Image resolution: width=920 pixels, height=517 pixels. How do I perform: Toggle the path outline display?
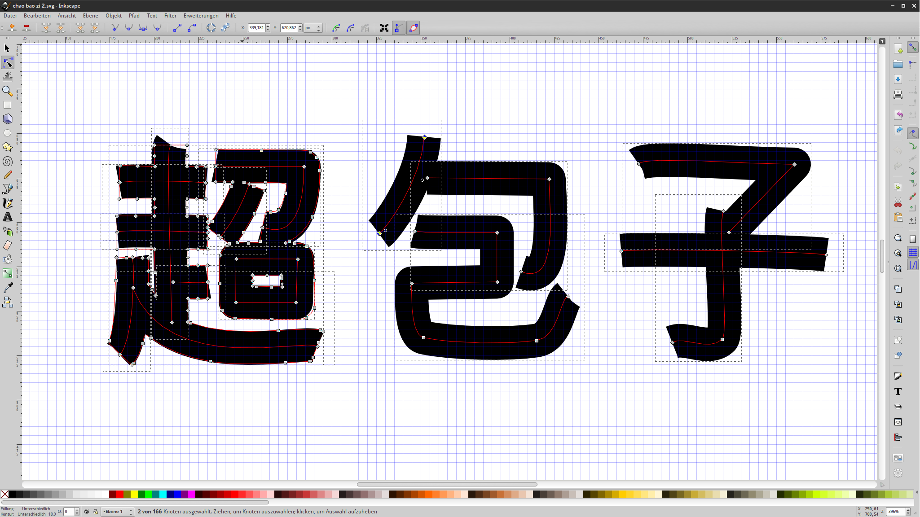(x=414, y=28)
